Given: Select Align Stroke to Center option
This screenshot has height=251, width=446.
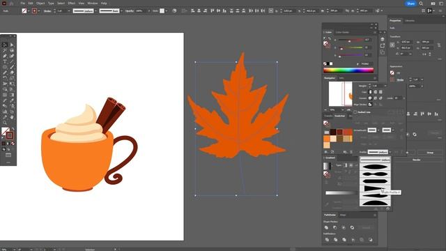Looking at the screenshot, I should coord(370,105).
